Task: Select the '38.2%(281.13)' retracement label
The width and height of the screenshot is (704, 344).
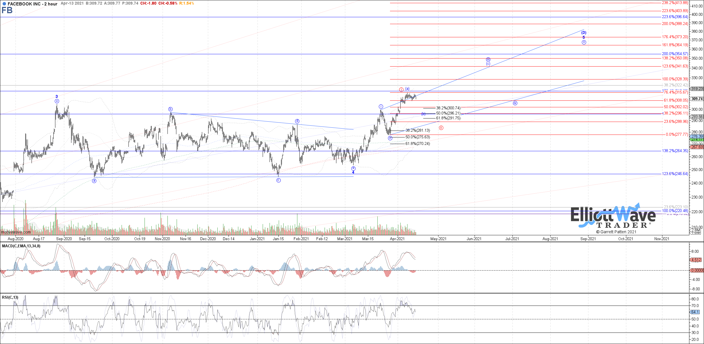Action: pos(418,131)
